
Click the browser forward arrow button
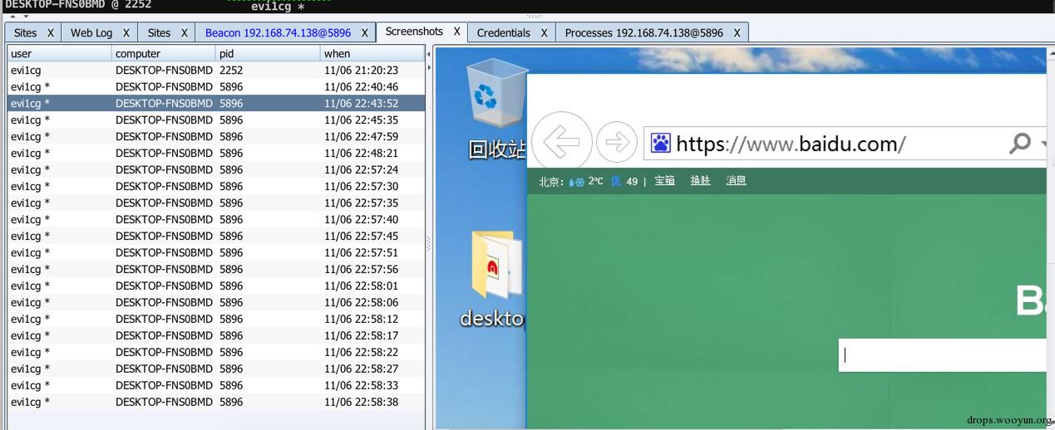[616, 143]
